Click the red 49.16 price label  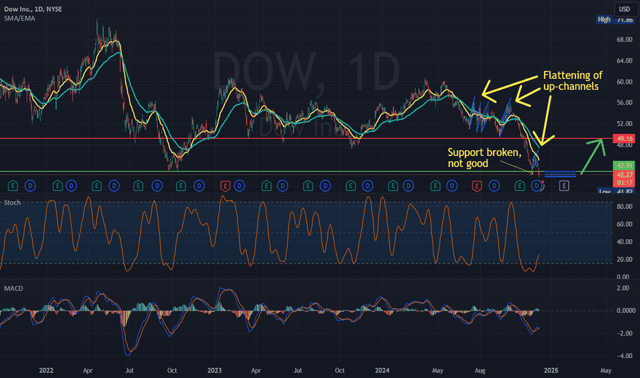click(624, 139)
